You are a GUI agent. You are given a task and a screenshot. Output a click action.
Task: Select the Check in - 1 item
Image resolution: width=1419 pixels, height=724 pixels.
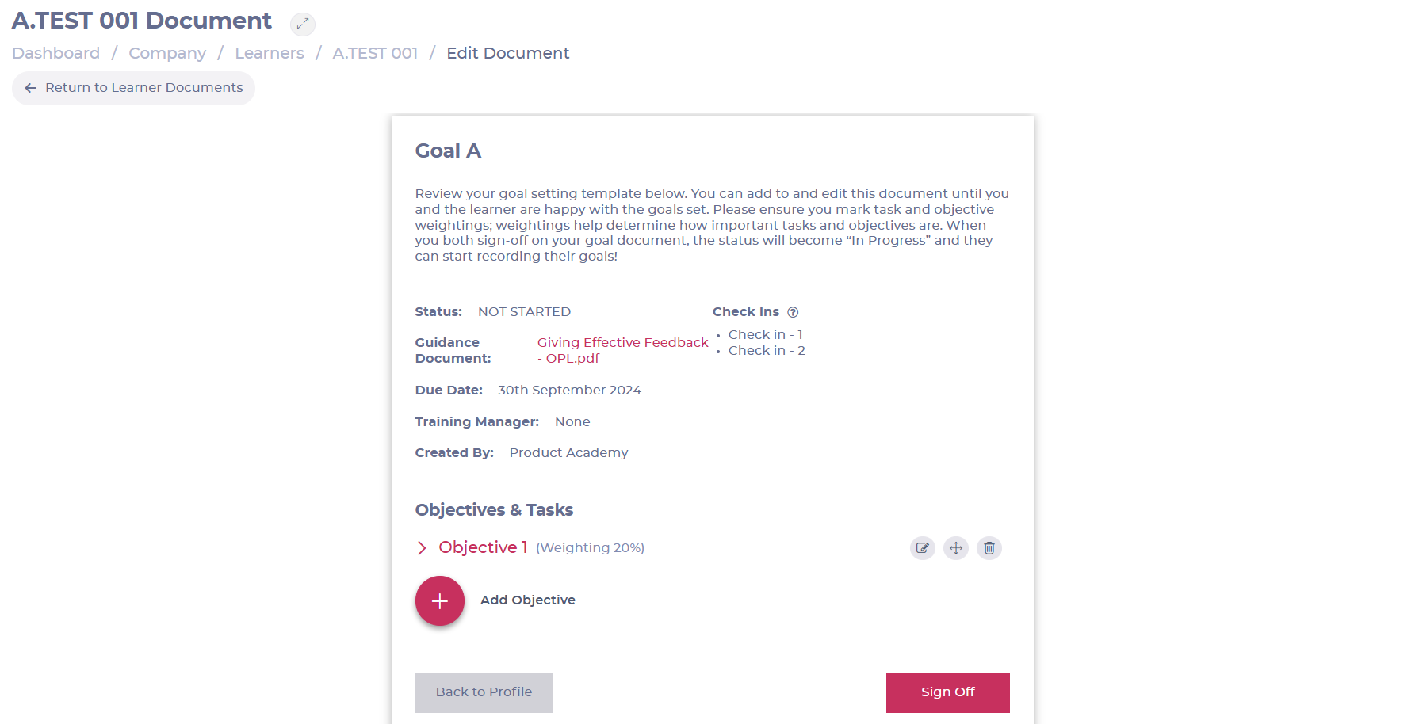766,335
